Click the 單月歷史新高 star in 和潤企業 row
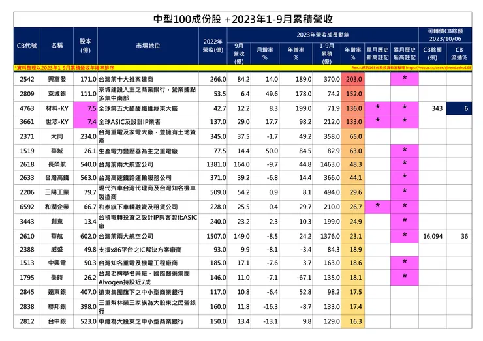Screen dimensions: 483x341 click(x=377, y=206)
